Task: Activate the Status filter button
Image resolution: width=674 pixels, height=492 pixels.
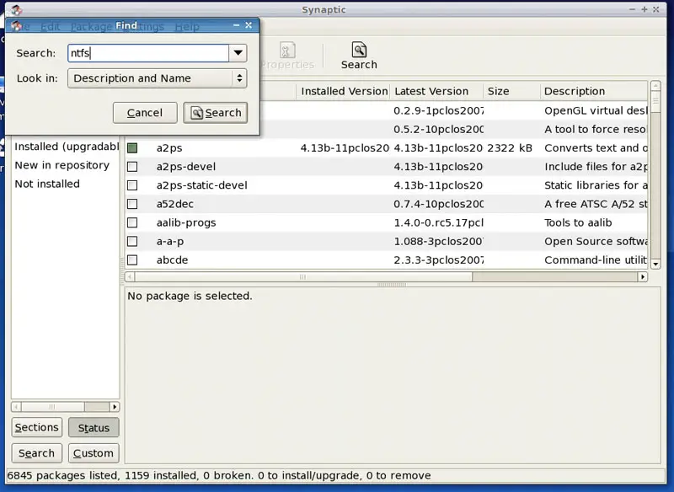Action: [94, 427]
